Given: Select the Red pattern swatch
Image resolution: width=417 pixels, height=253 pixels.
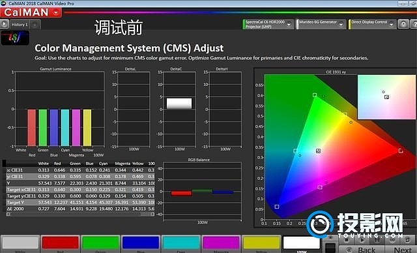Looking at the screenshot, I should click(61, 243).
